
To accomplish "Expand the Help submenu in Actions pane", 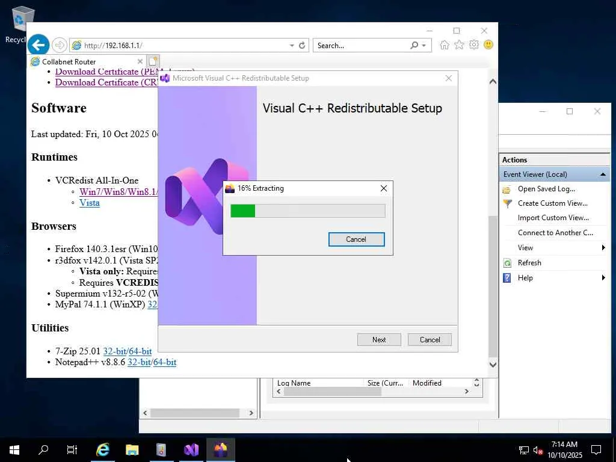I will 603,278.
